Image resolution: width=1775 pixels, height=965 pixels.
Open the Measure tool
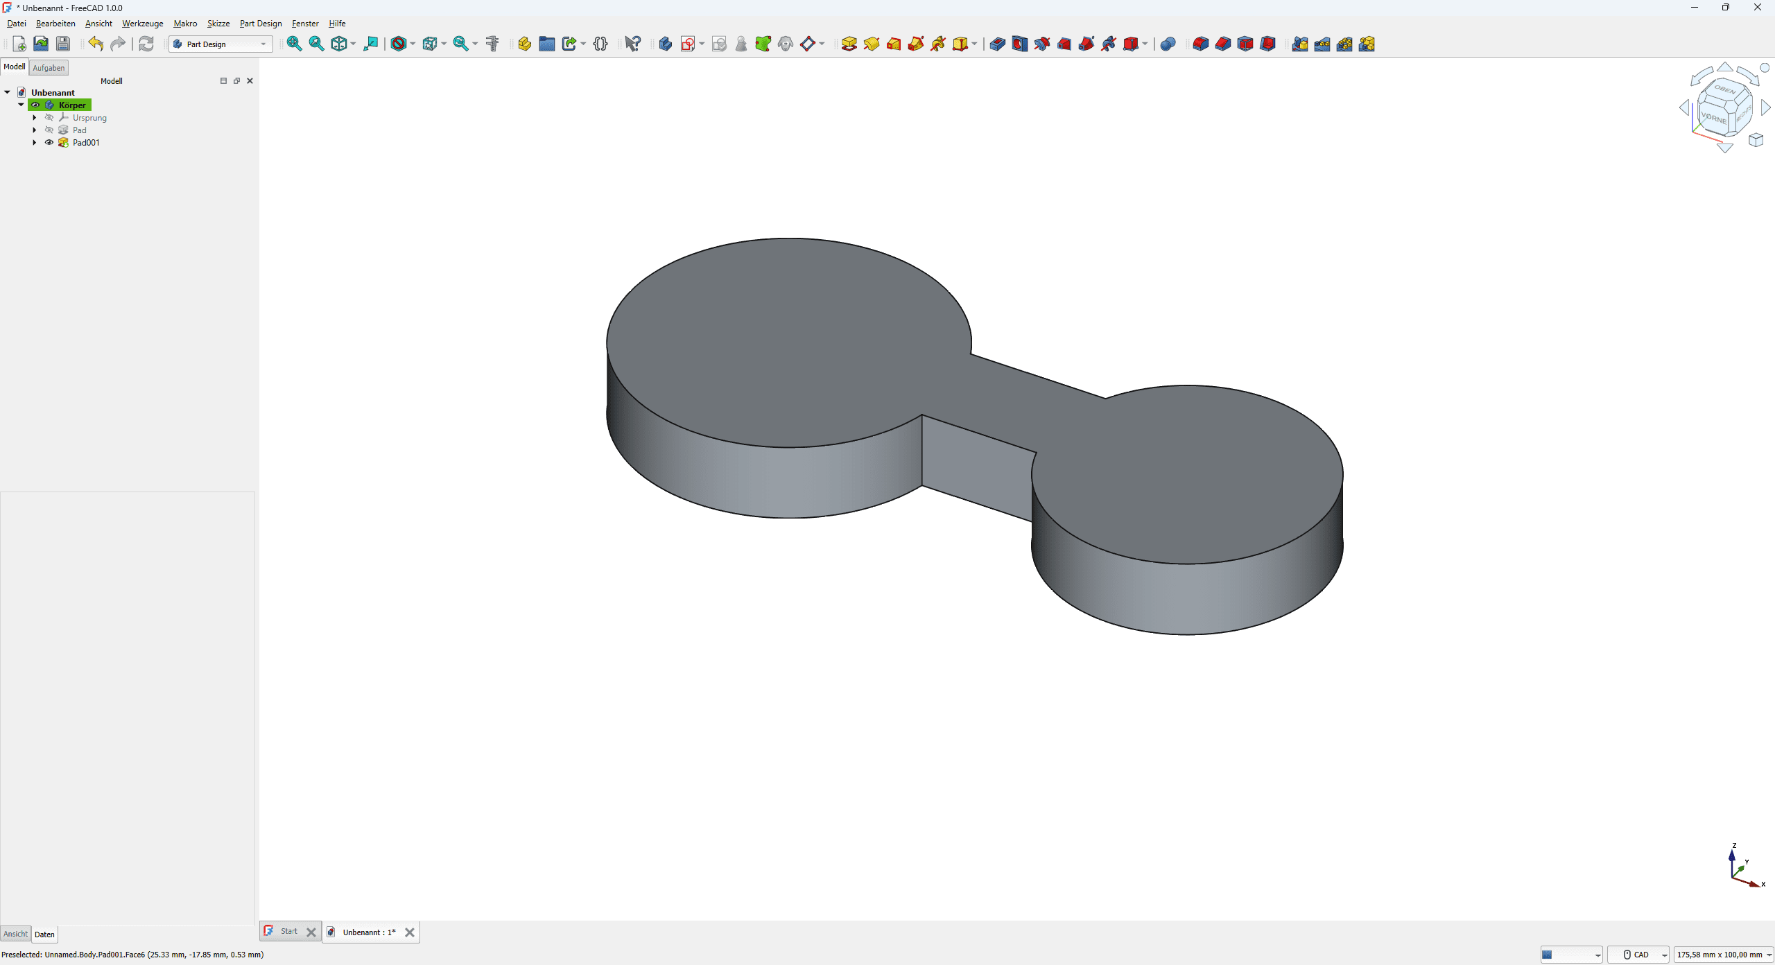coord(492,44)
